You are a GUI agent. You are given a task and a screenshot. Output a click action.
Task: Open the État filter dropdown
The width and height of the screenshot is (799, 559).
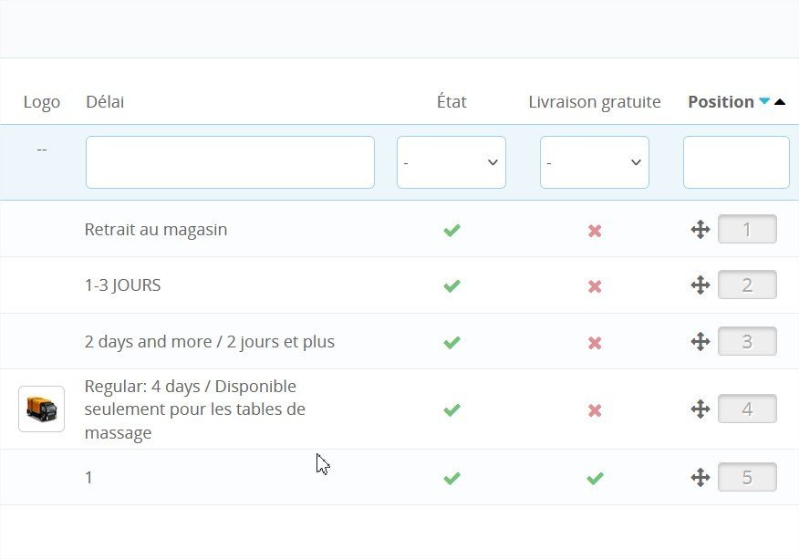(x=451, y=162)
